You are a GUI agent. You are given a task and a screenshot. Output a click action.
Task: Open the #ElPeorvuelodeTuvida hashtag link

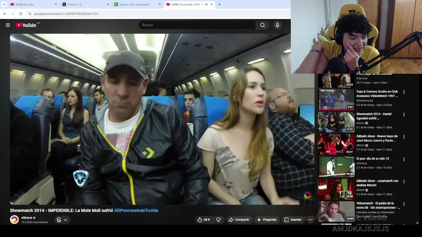pos(136,210)
